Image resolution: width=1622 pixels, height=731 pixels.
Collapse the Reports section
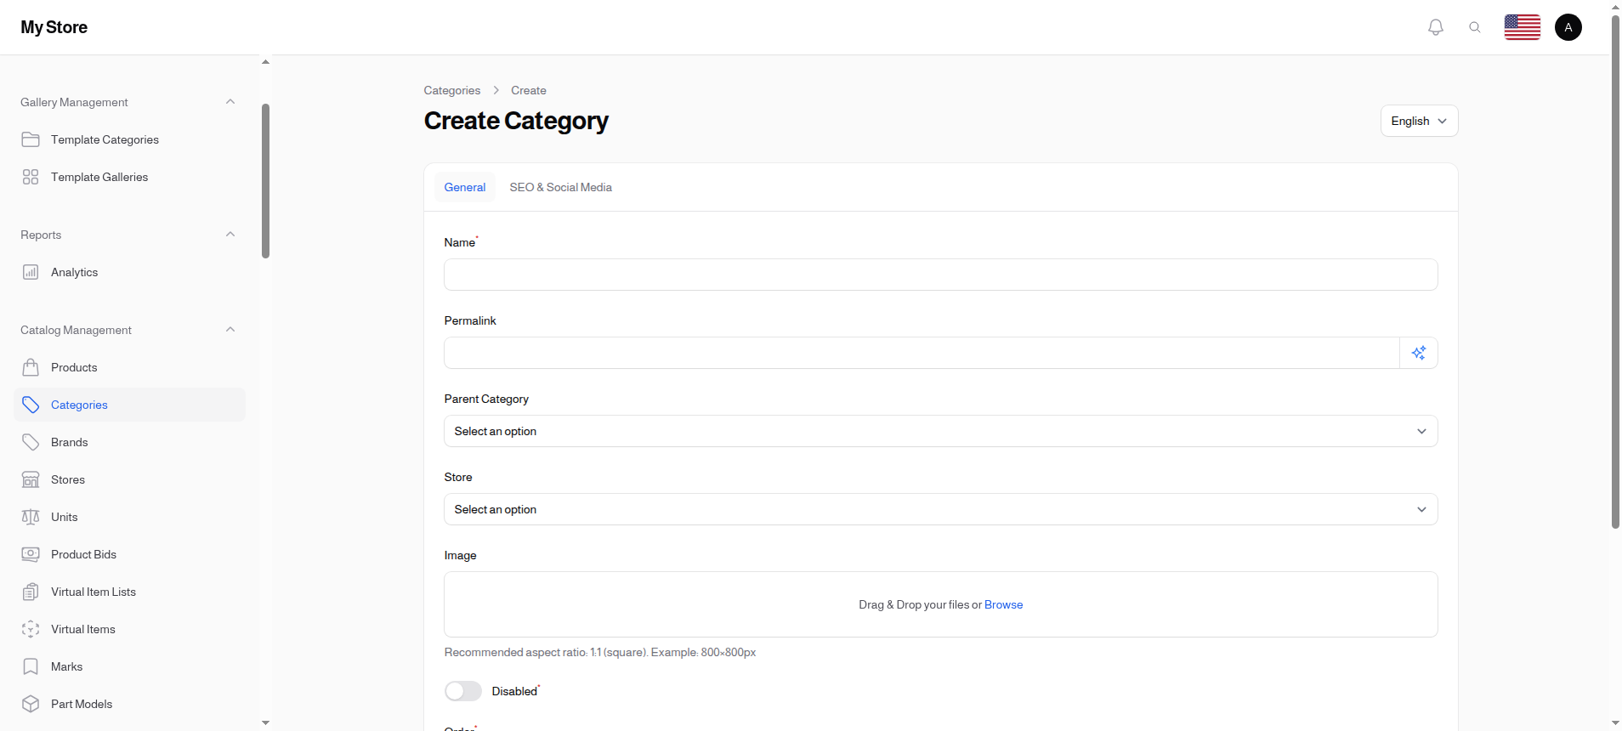(230, 235)
